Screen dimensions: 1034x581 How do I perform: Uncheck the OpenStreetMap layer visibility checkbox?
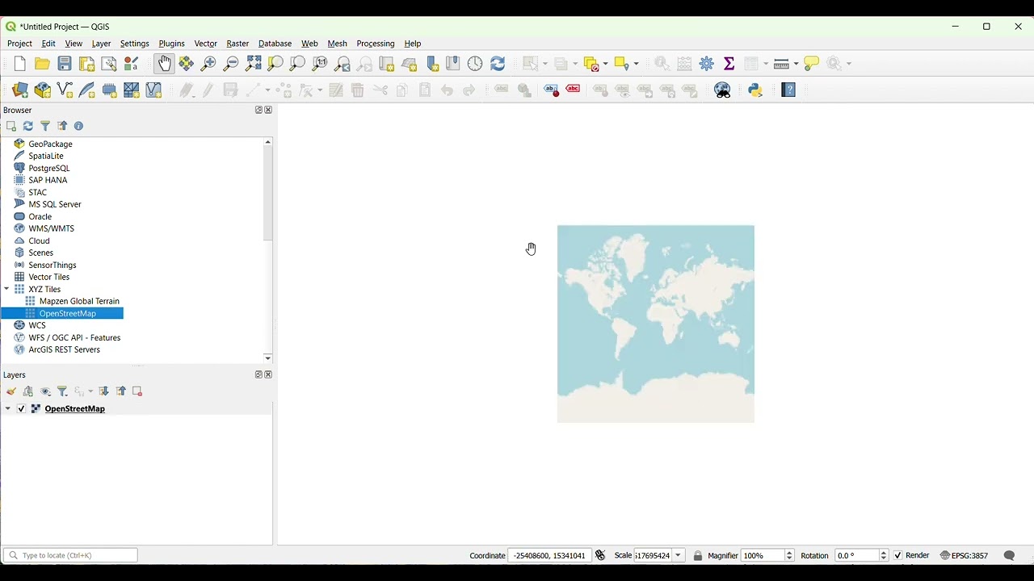coord(22,409)
